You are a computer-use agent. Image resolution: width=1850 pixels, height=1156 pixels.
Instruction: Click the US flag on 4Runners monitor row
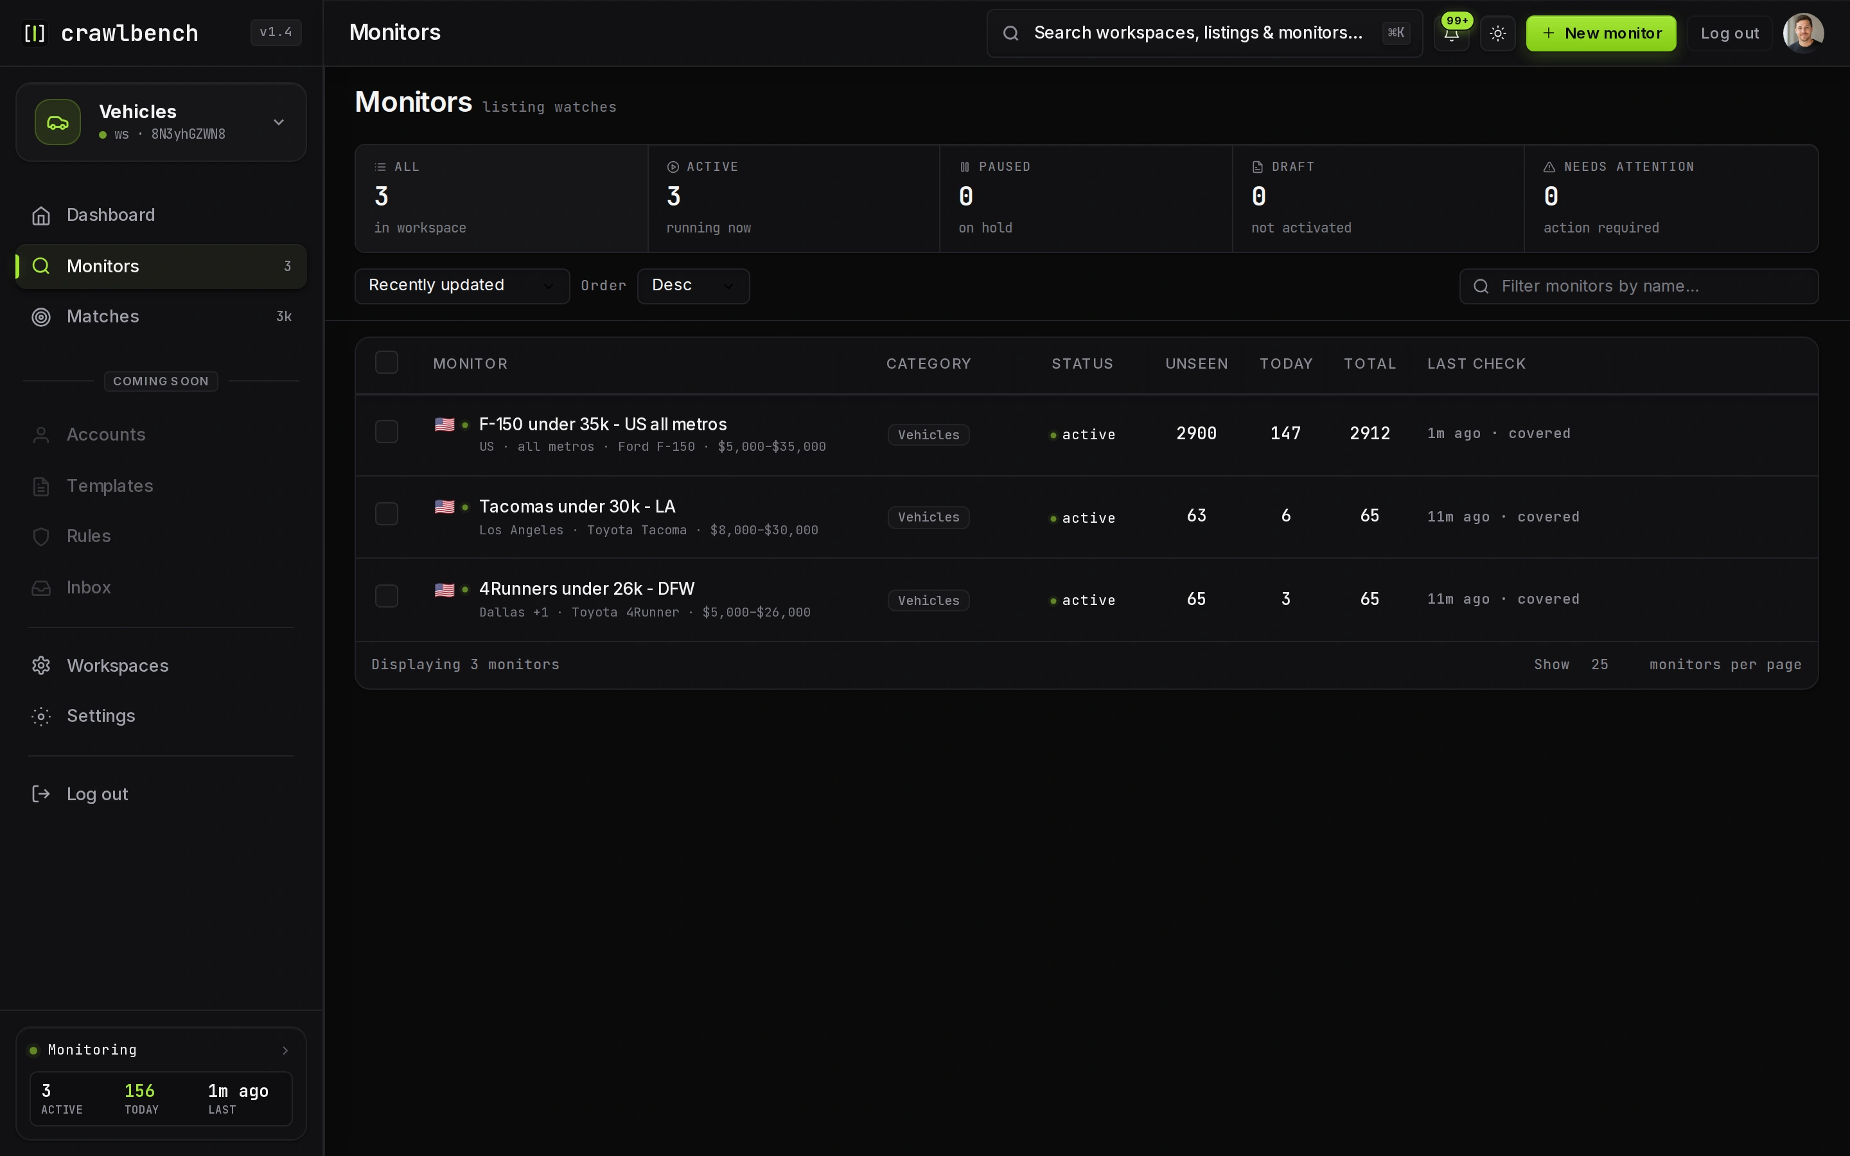click(444, 590)
